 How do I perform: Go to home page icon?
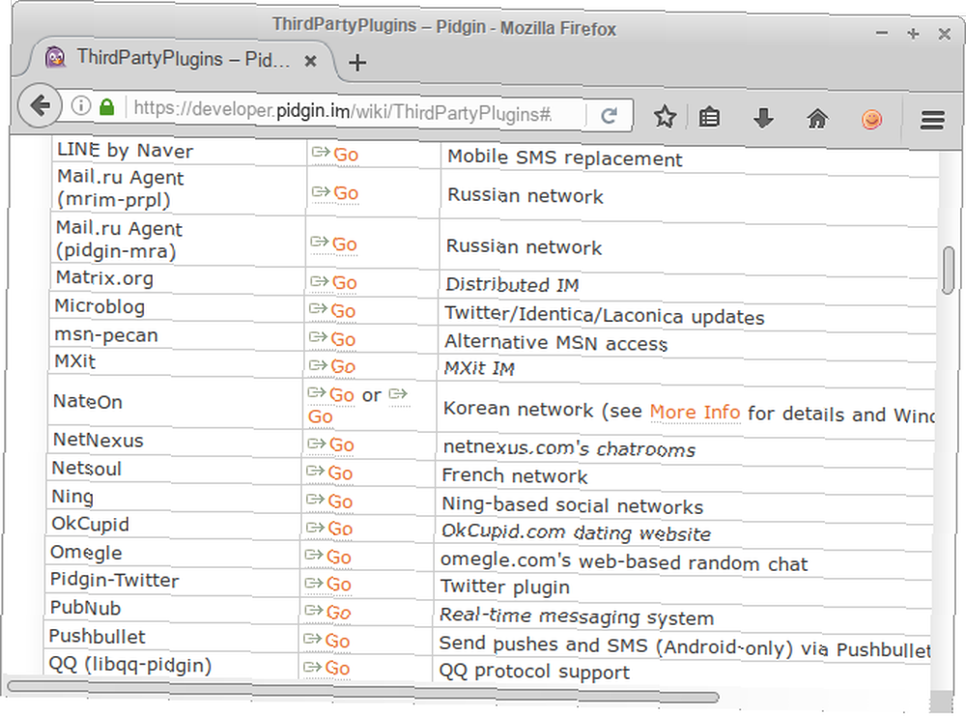[x=817, y=118]
